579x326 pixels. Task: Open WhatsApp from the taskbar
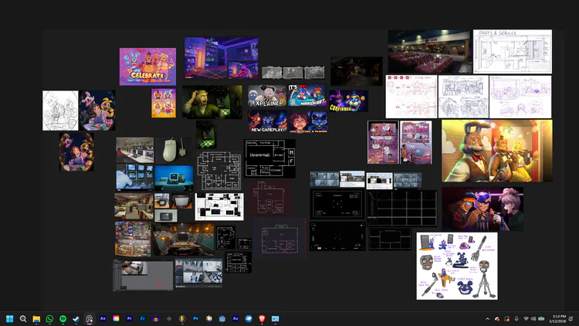pyautogui.click(x=49, y=318)
